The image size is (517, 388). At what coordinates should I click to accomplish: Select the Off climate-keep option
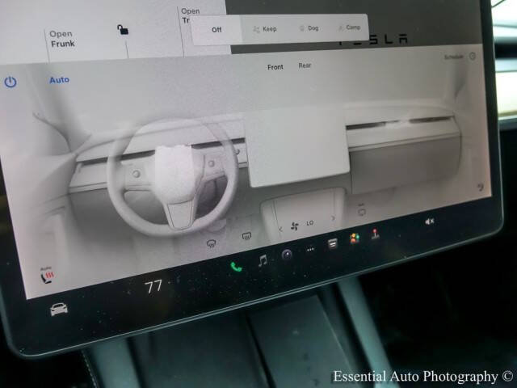(216, 30)
